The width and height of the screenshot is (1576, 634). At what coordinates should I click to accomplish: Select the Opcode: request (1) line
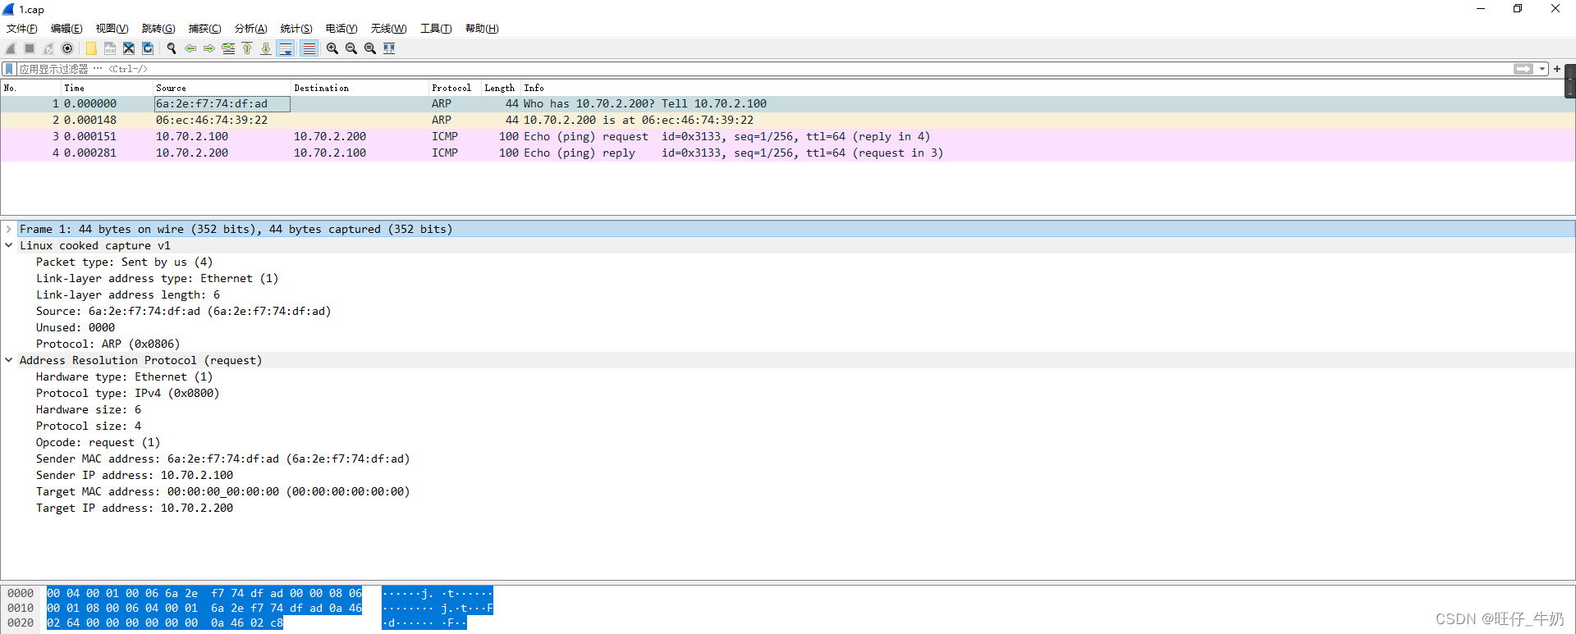[98, 443]
